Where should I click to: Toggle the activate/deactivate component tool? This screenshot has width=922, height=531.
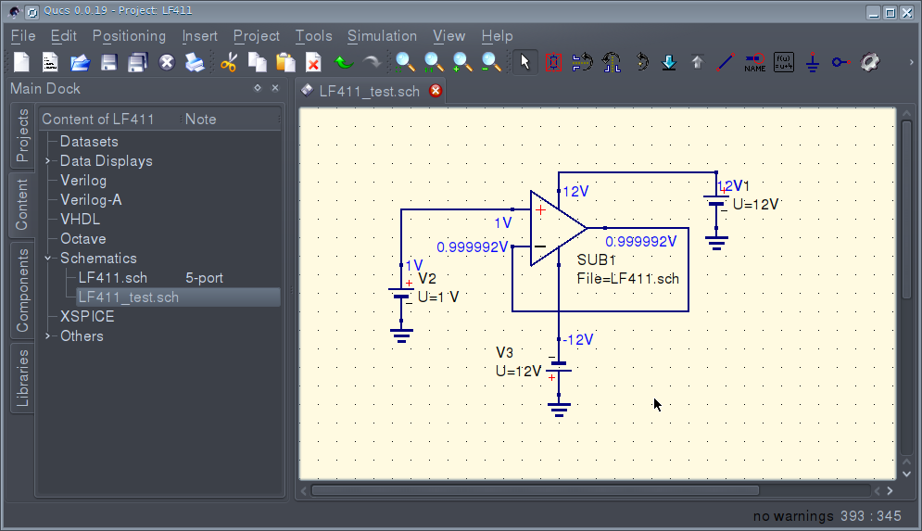554,63
